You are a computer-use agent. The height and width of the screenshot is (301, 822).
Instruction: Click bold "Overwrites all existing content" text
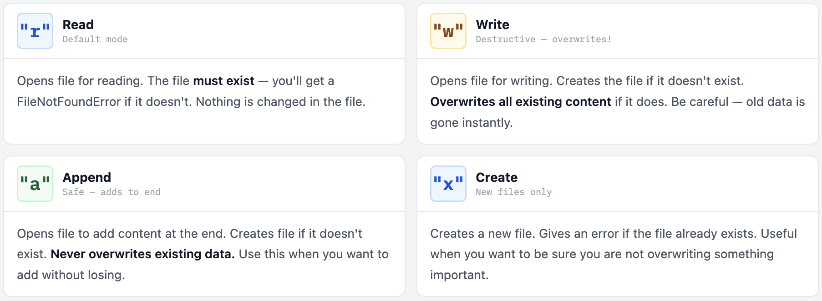pyautogui.click(x=520, y=102)
